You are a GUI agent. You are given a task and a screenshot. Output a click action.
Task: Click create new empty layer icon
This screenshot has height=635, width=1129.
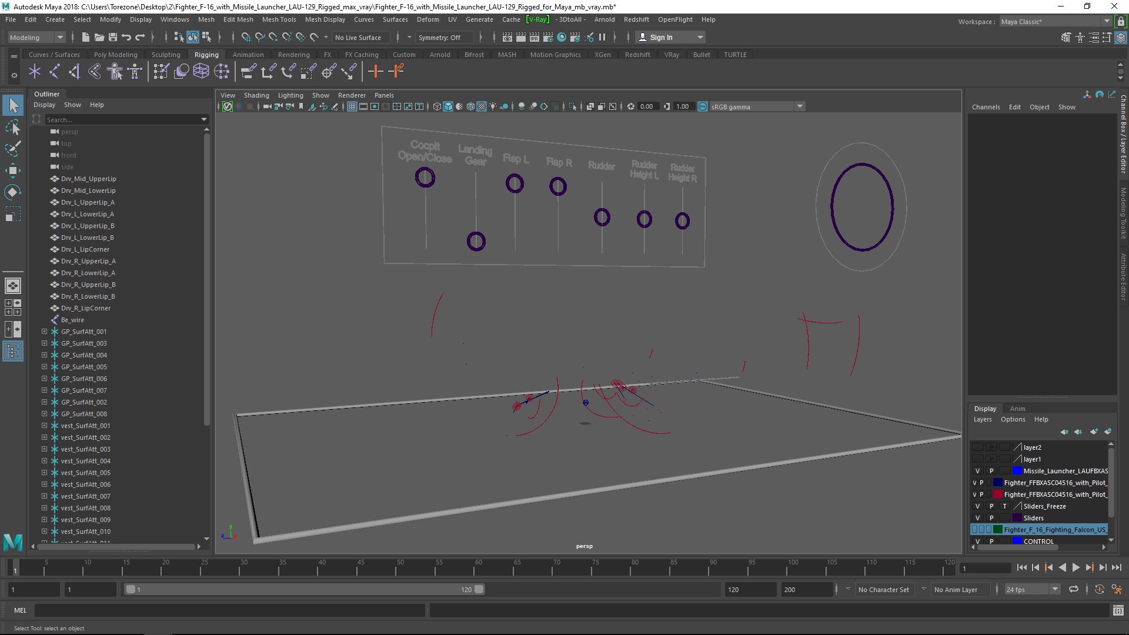coord(1094,432)
